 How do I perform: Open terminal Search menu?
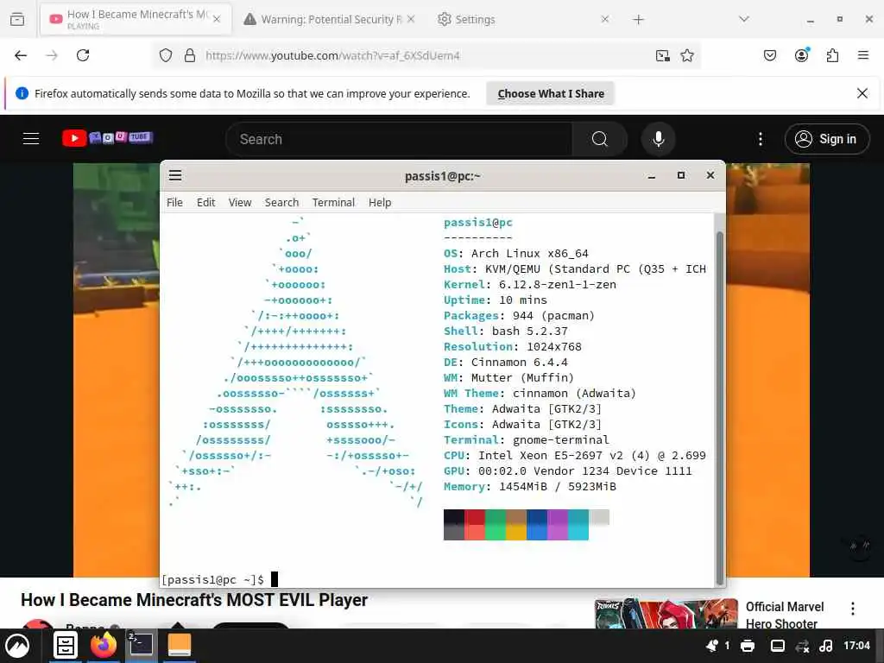(x=281, y=202)
